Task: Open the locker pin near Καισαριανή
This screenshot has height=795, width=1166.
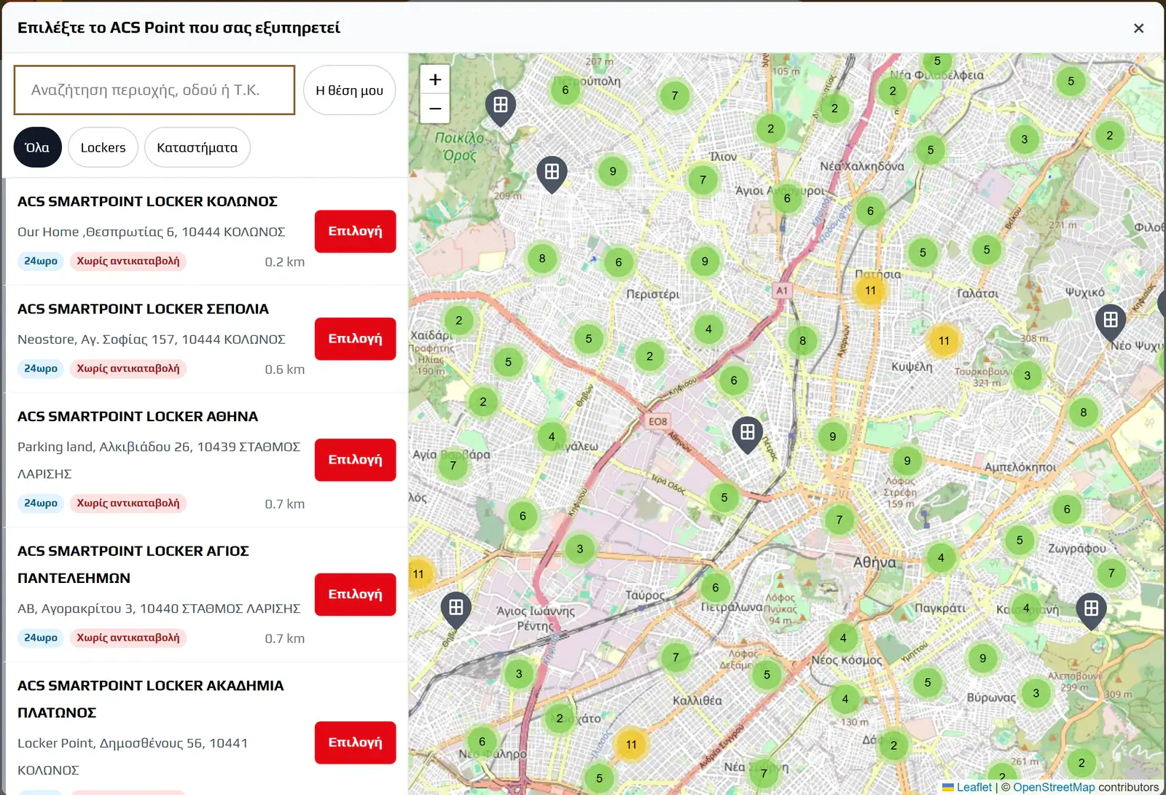Action: click(1091, 611)
